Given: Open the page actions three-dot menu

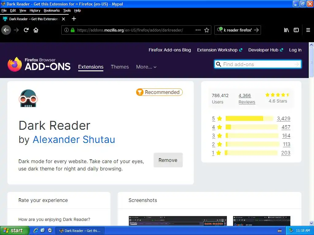Looking at the screenshot, I should click(198, 30).
